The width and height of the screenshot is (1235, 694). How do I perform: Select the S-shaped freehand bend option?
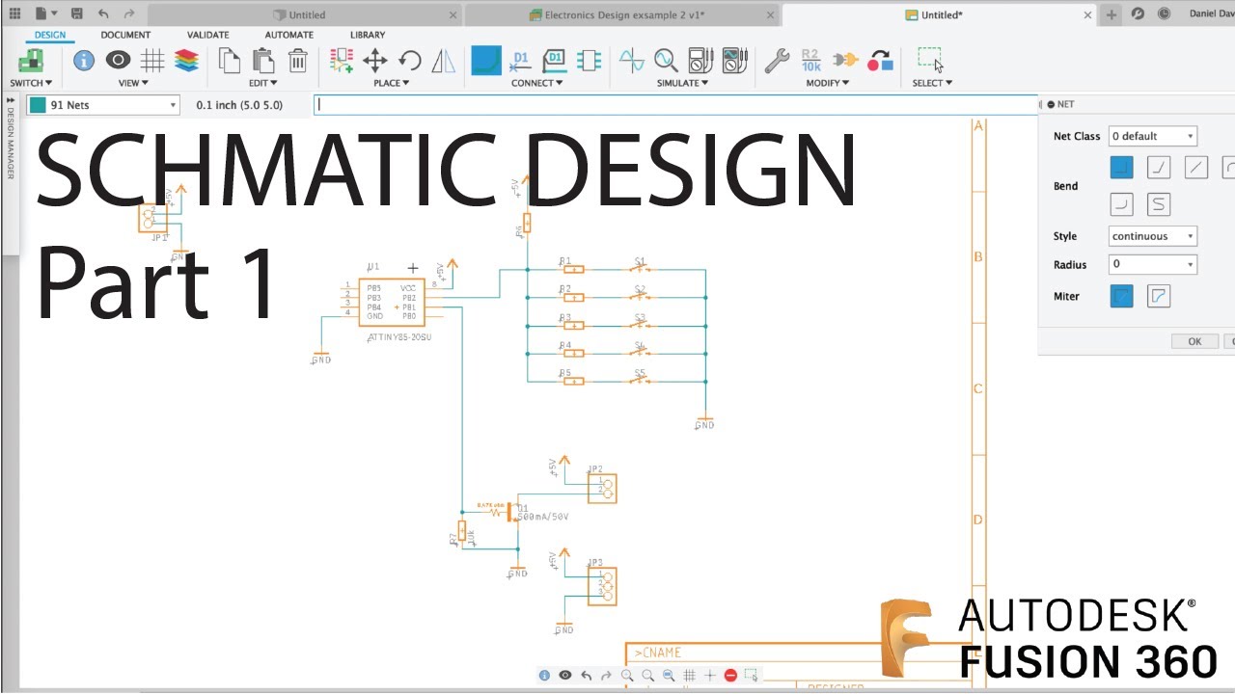point(1159,204)
